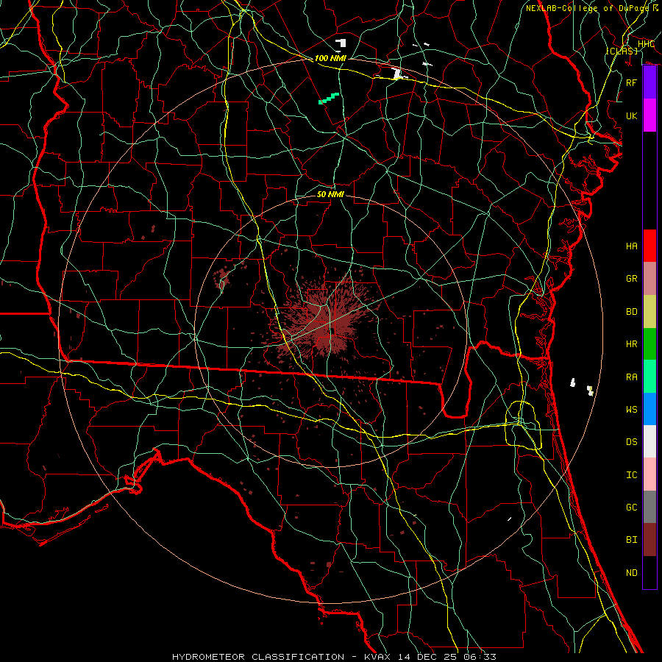Click the 'GC' legend label
662x662 pixels.
tap(632, 508)
